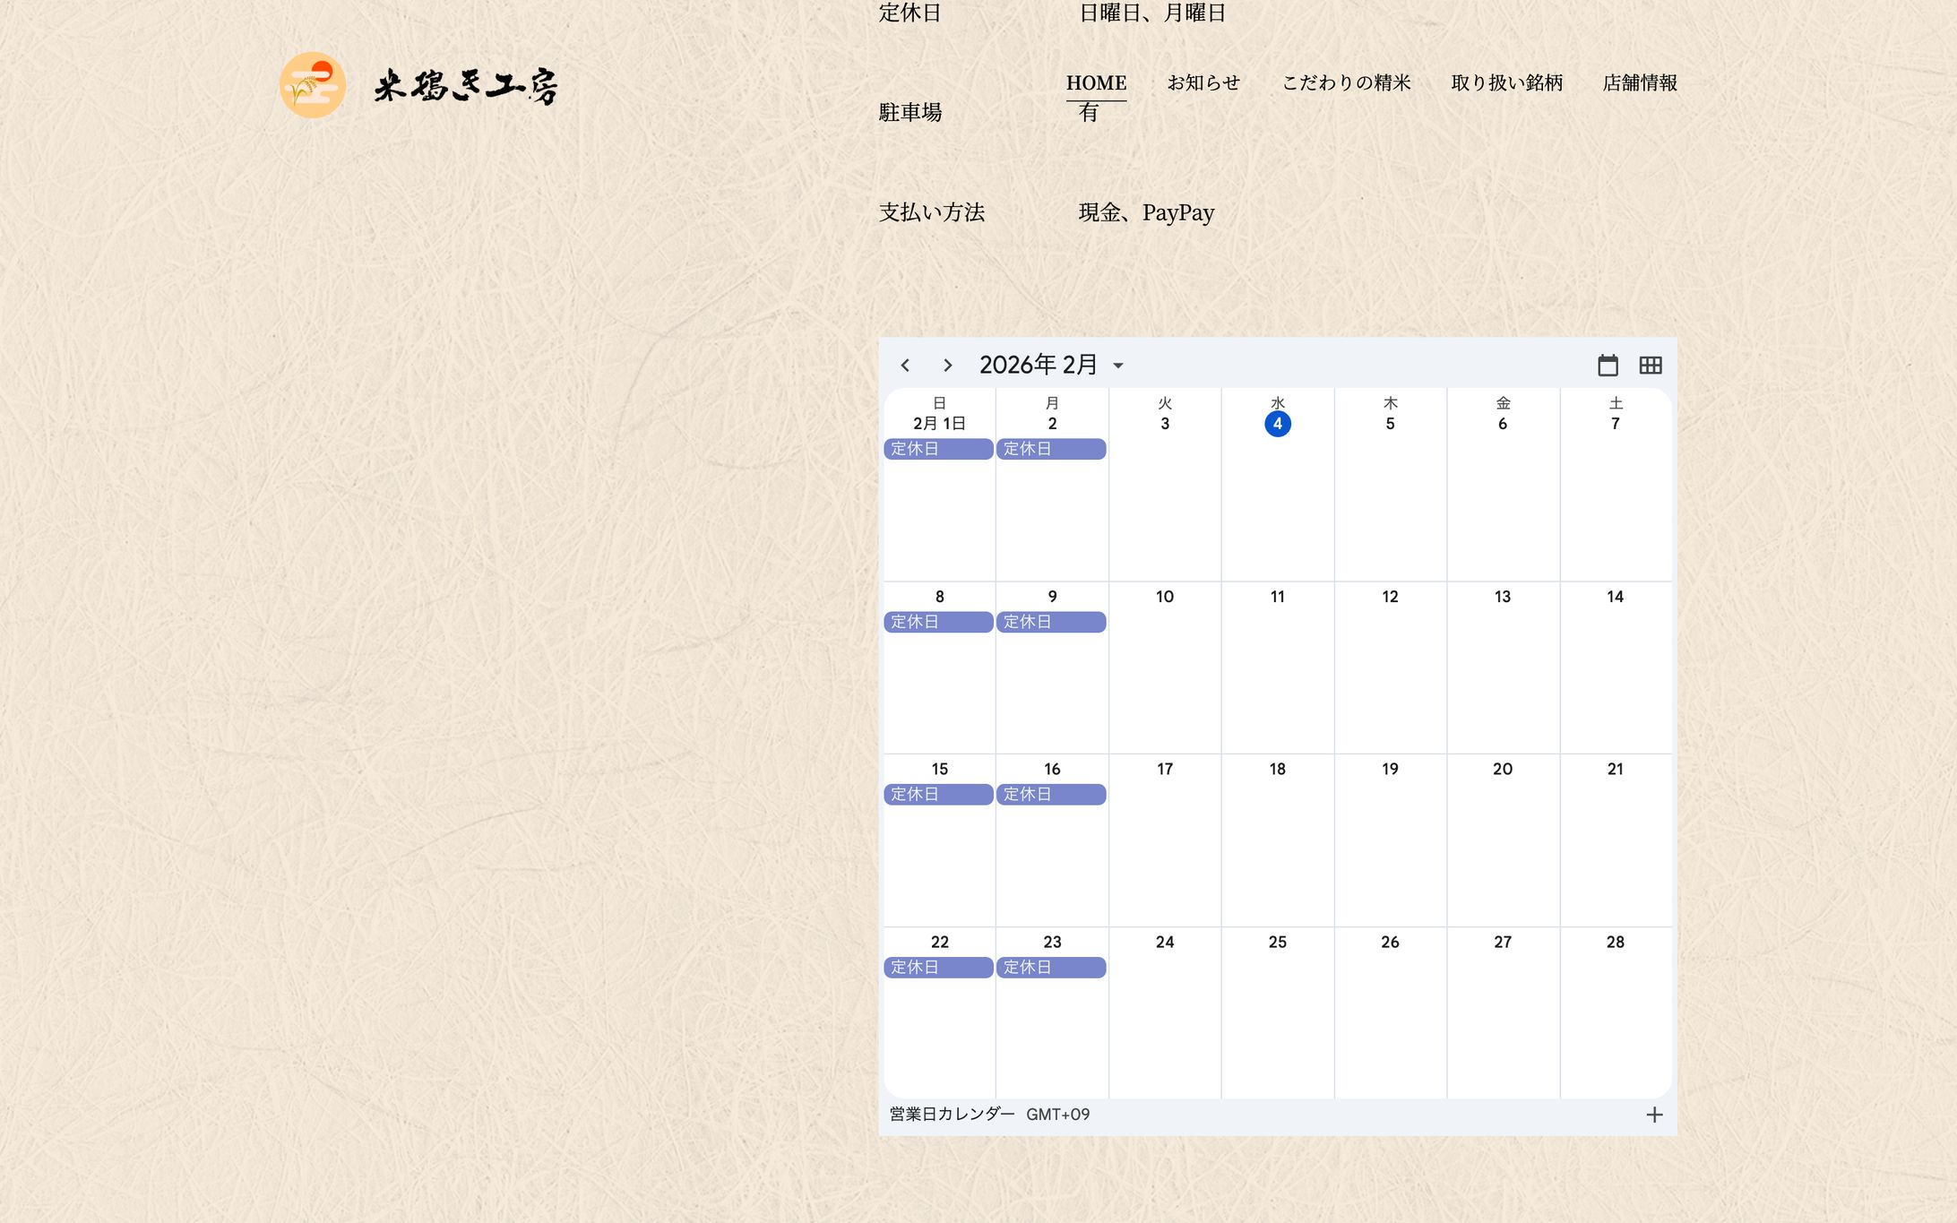This screenshot has height=1223, width=1957.
Task: Open the 定休日 event on February 16
Action: click(x=1051, y=795)
